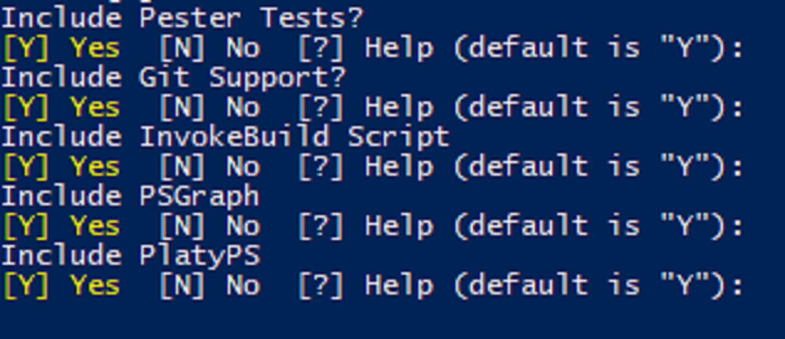The image size is (785, 339).
Task: Click [?] Help under Include PSGraph
Action: click(x=365, y=226)
